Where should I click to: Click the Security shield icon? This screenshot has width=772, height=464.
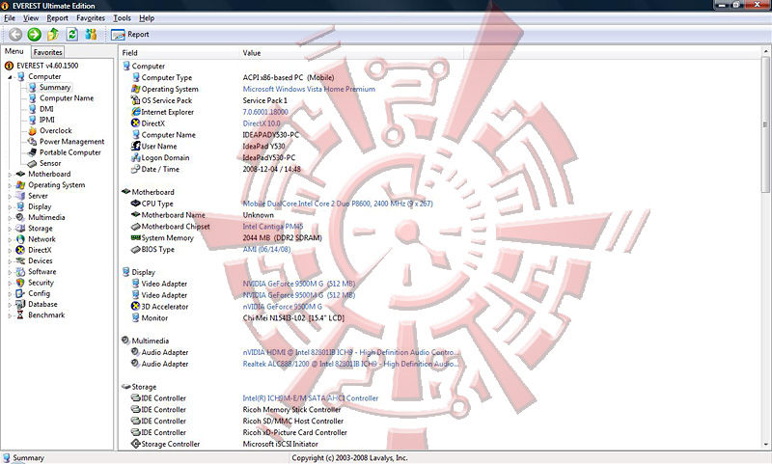tap(20, 283)
